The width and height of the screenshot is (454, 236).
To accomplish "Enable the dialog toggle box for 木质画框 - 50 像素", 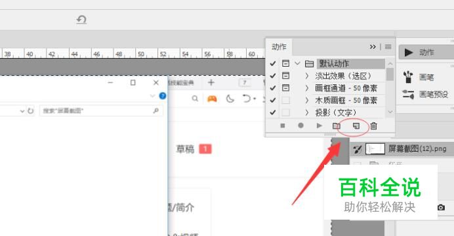I will (285, 100).
